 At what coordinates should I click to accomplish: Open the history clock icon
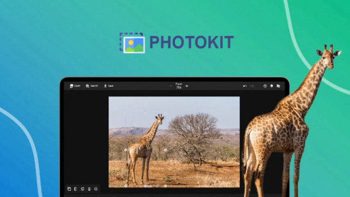click(265, 86)
